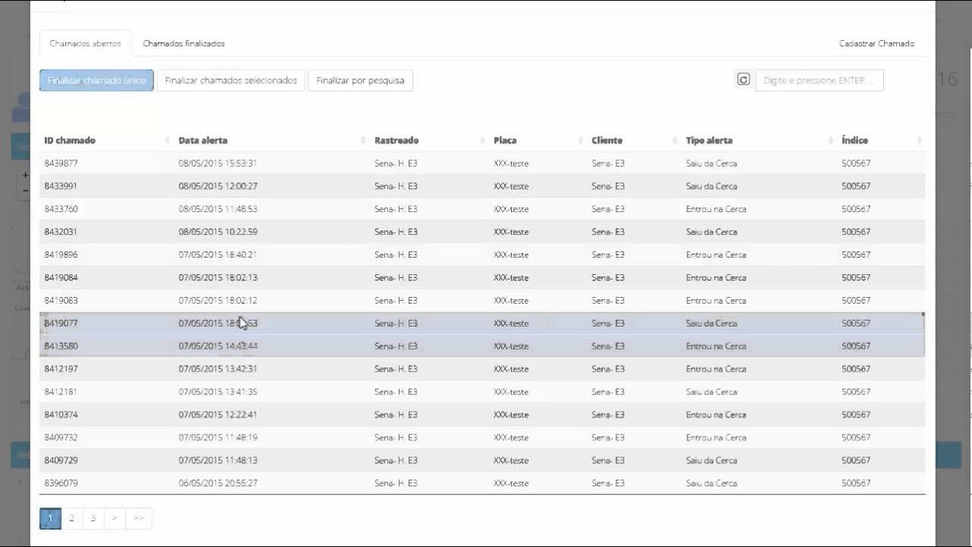This screenshot has width=972, height=547.
Task: Sort by Tipo alerta column arrows
Action: (x=830, y=141)
